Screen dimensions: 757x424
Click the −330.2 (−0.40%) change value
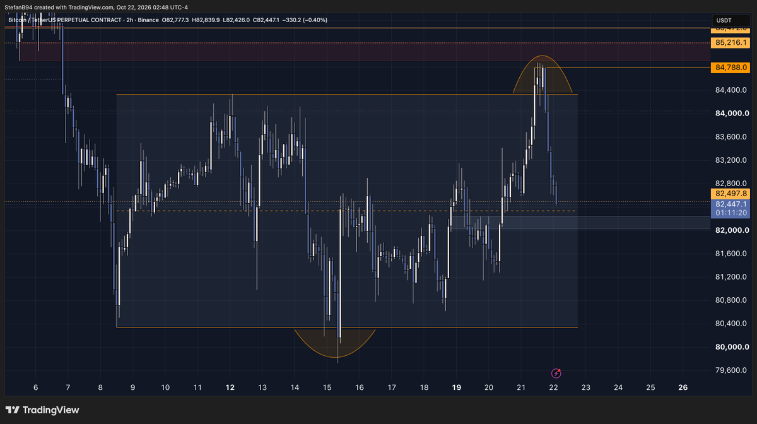[305, 20]
